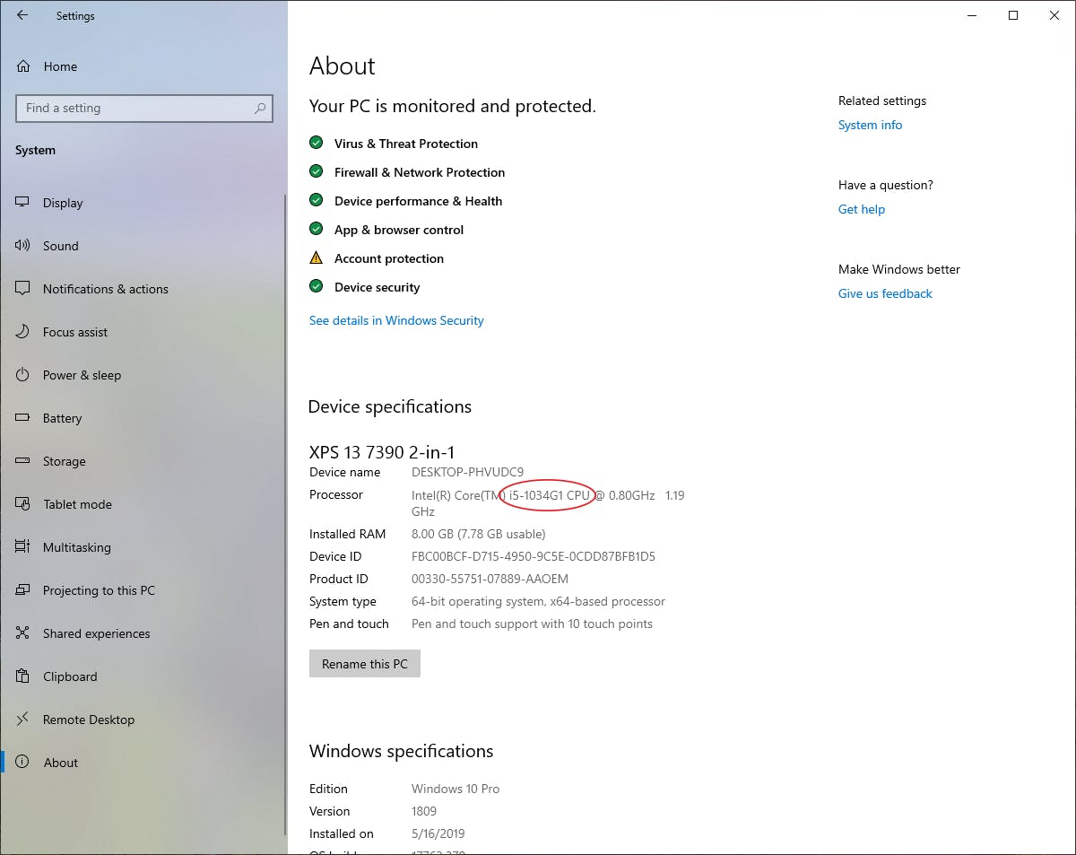
Task: Click device name DESKTOP-PHVUDC9
Action: point(467,472)
